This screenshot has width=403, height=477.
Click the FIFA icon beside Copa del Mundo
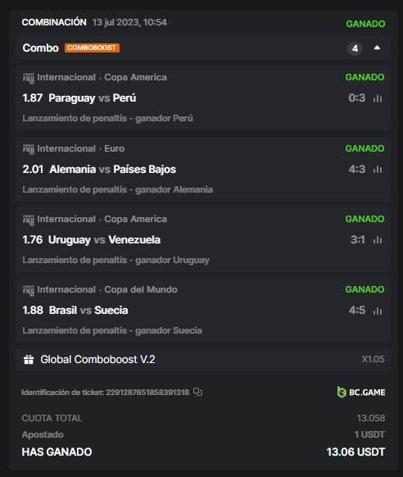click(x=29, y=290)
